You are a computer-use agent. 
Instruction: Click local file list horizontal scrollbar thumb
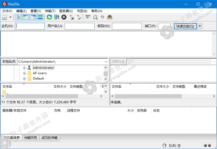coord(42,96)
